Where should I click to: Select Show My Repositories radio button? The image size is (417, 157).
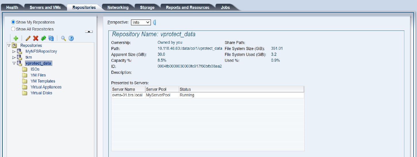point(13,22)
